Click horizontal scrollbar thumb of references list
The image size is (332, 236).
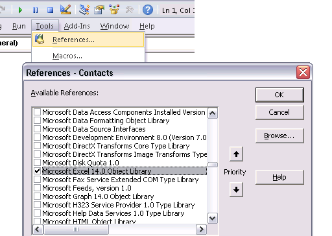coord(76,229)
